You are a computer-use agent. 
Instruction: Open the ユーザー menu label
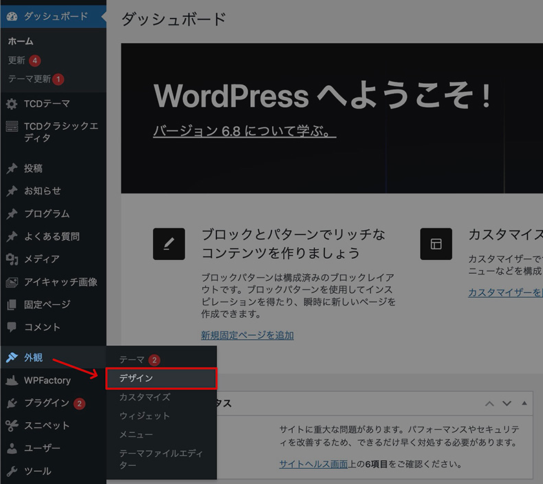(x=42, y=448)
